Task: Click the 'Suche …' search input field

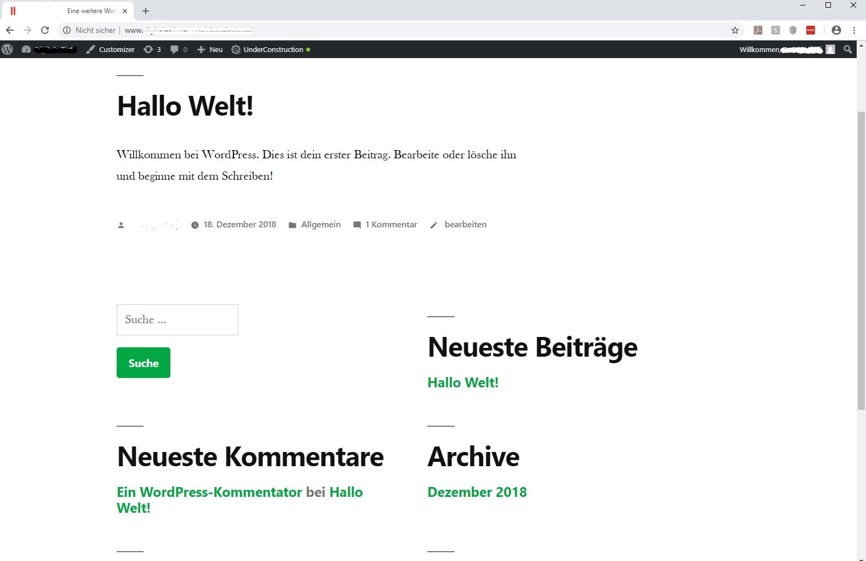Action: tap(177, 319)
